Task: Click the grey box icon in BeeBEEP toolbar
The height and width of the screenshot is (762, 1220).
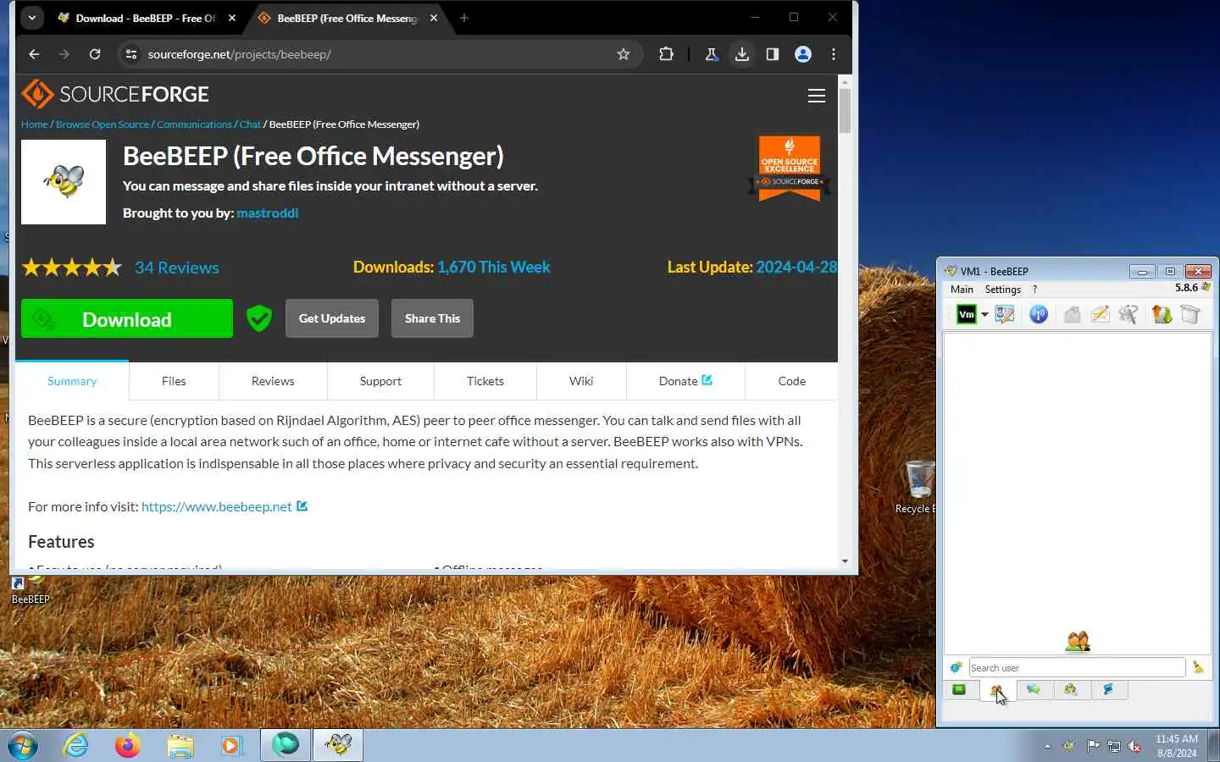Action: click(1190, 314)
